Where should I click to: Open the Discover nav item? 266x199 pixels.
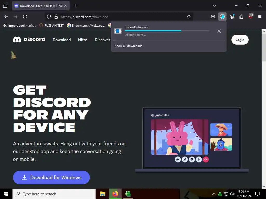[x=102, y=40]
